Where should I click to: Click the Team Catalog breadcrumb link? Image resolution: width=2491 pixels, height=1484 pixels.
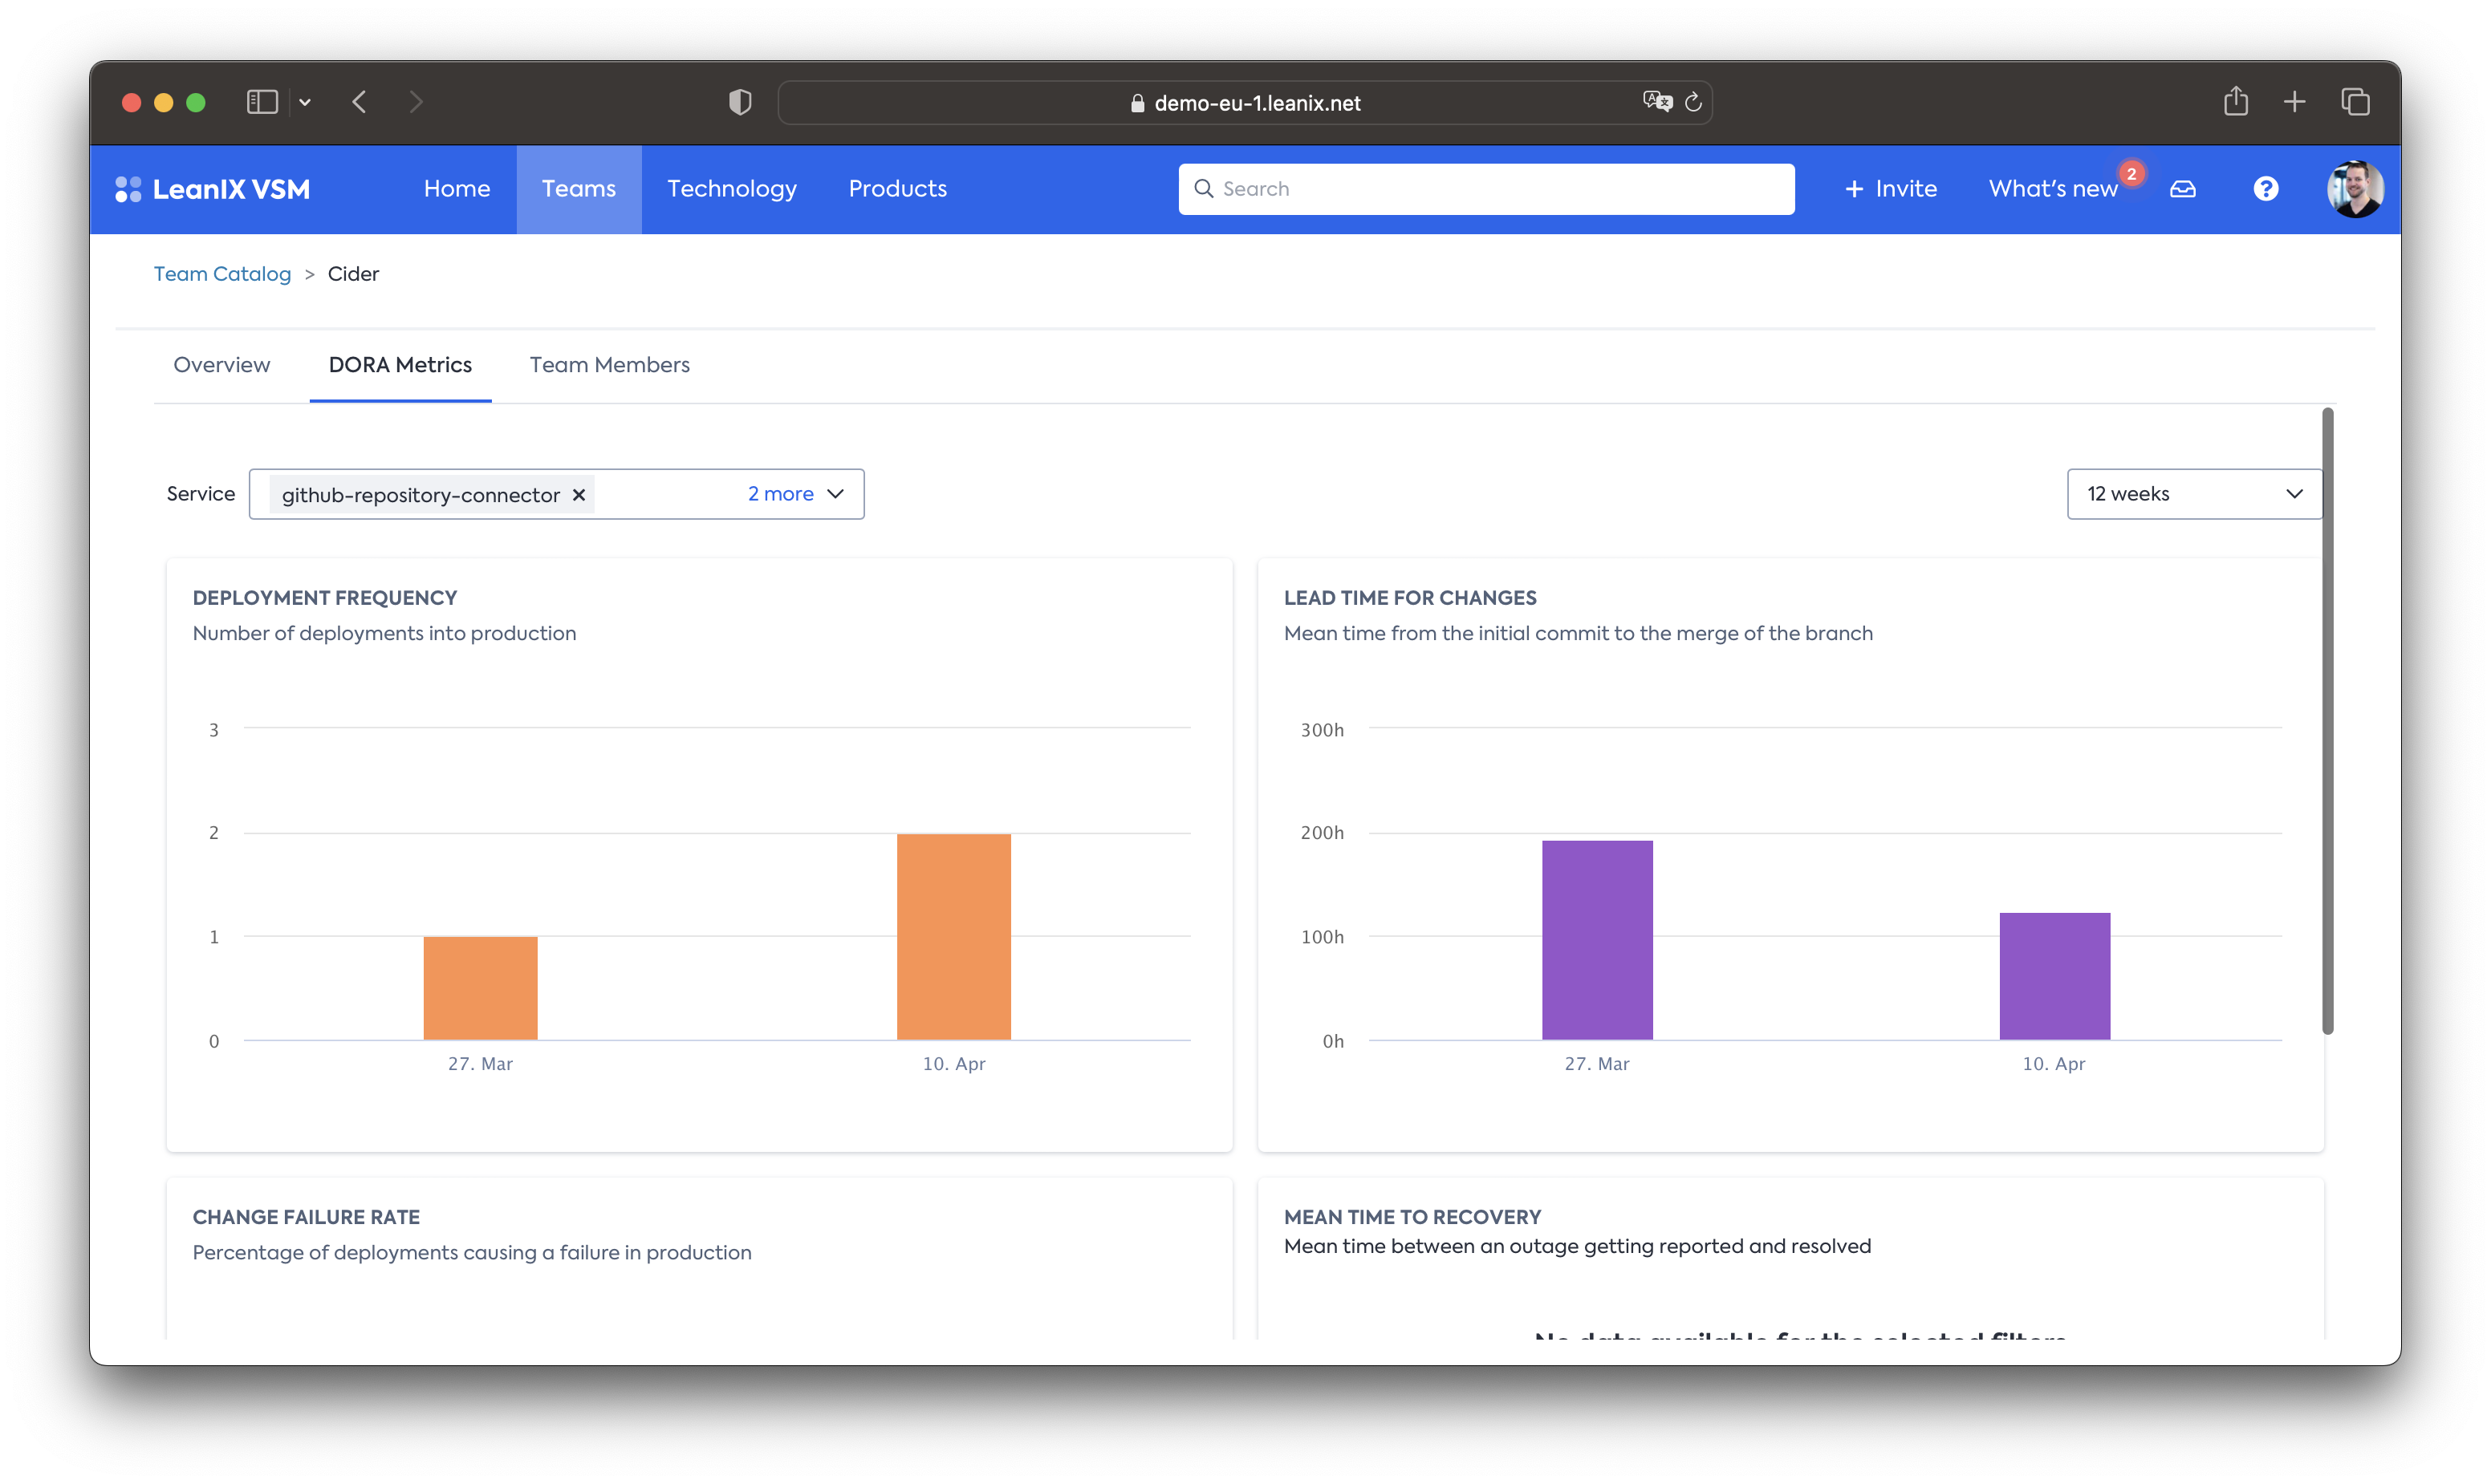tap(222, 274)
